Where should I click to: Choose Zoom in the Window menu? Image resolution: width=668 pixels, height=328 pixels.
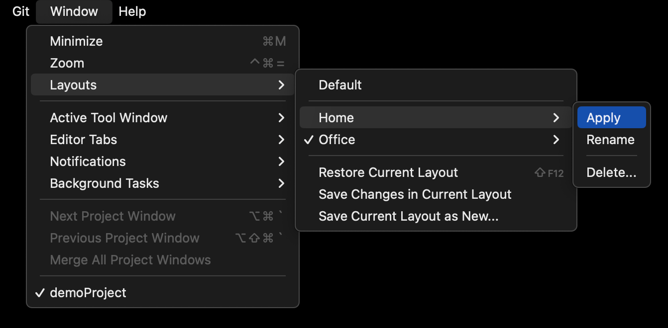[x=67, y=63]
